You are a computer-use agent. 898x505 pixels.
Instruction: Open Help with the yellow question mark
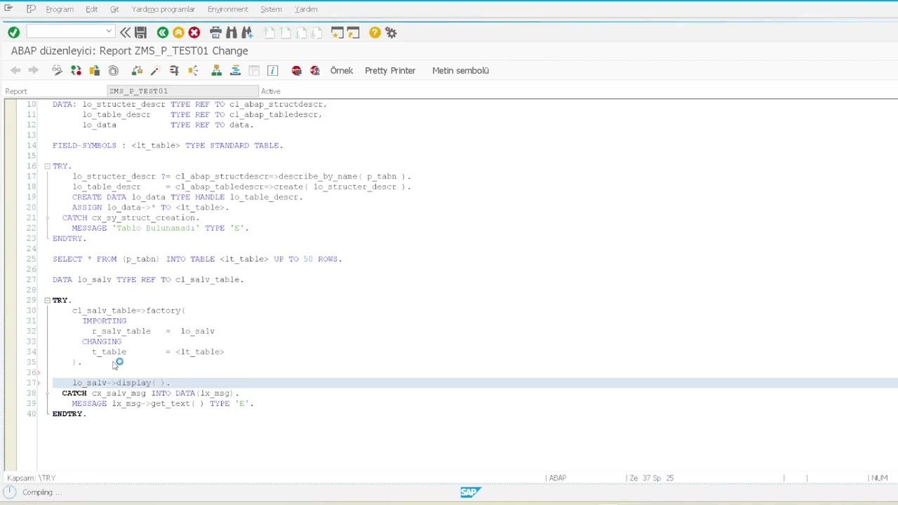pos(375,32)
